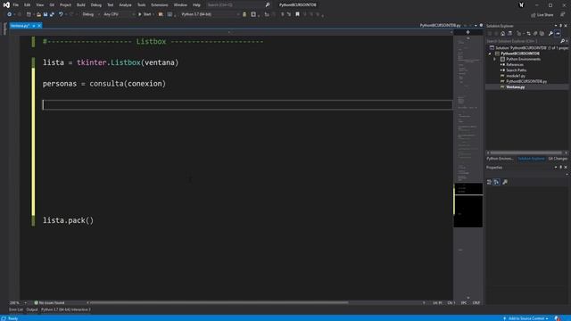Image resolution: width=571 pixels, height=321 pixels.
Task: Select the PythonBCURSOINTDB.py preview tab
Action: (x=440, y=26)
